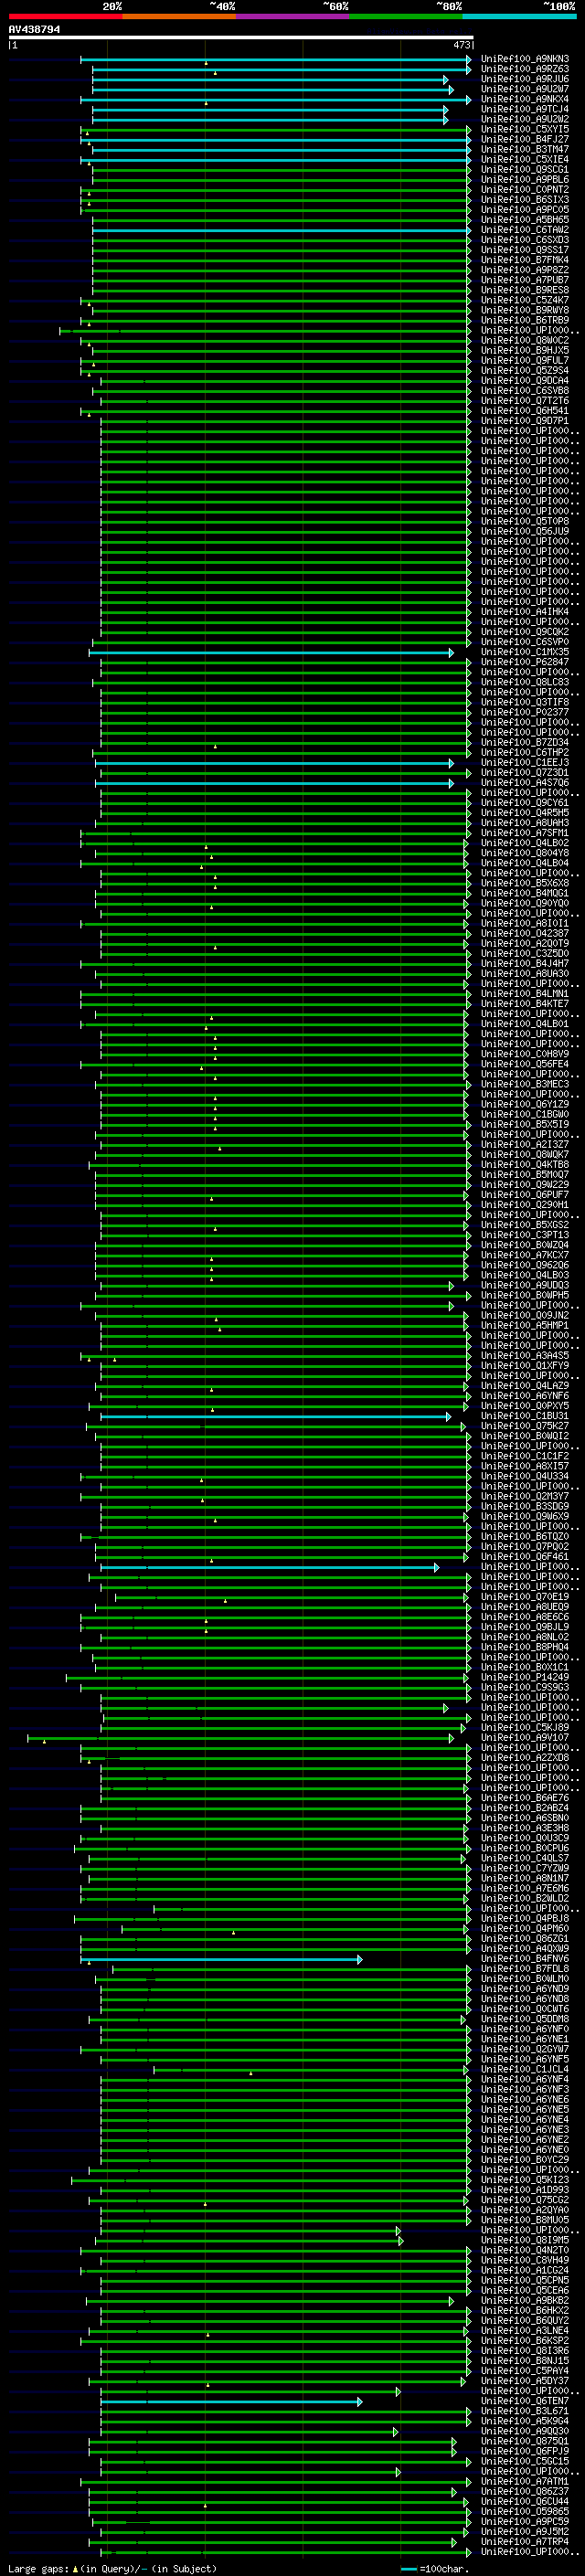Image resolution: width=585 pixels, height=2576 pixels.
Task: Select UniRef100_C6TAW2 label
Action: pyautogui.click(x=525, y=229)
